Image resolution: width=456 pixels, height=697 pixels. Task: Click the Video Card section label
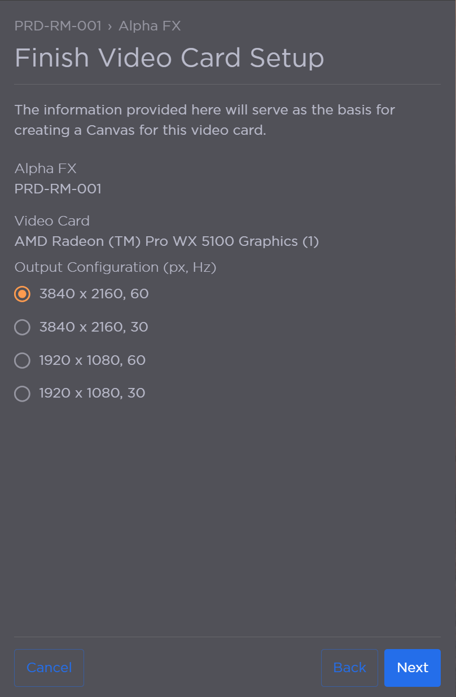(52, 221)
